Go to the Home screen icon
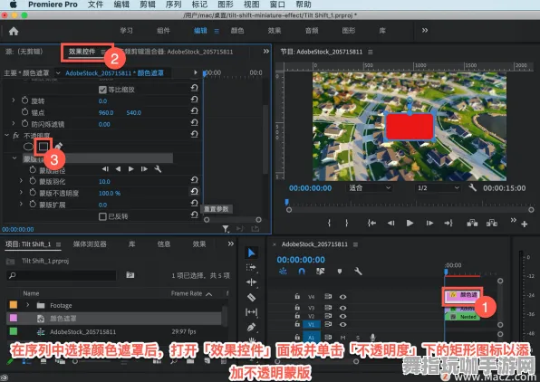The height and width of the screenshot is (382, 540). tap(14, 32)
